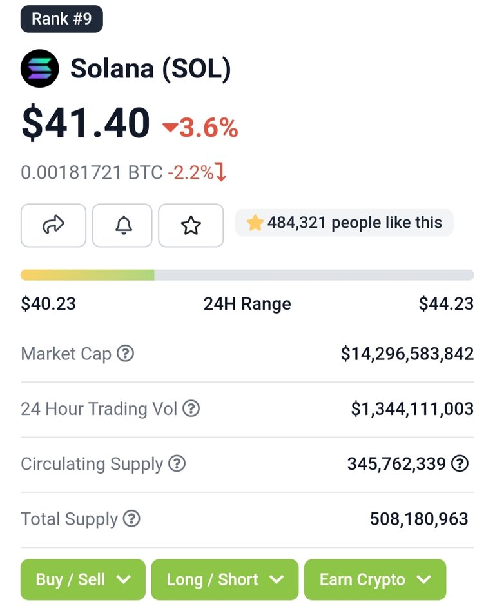Click the share arrow icon
Screen dimensions: 495x604
pos(53,225)
